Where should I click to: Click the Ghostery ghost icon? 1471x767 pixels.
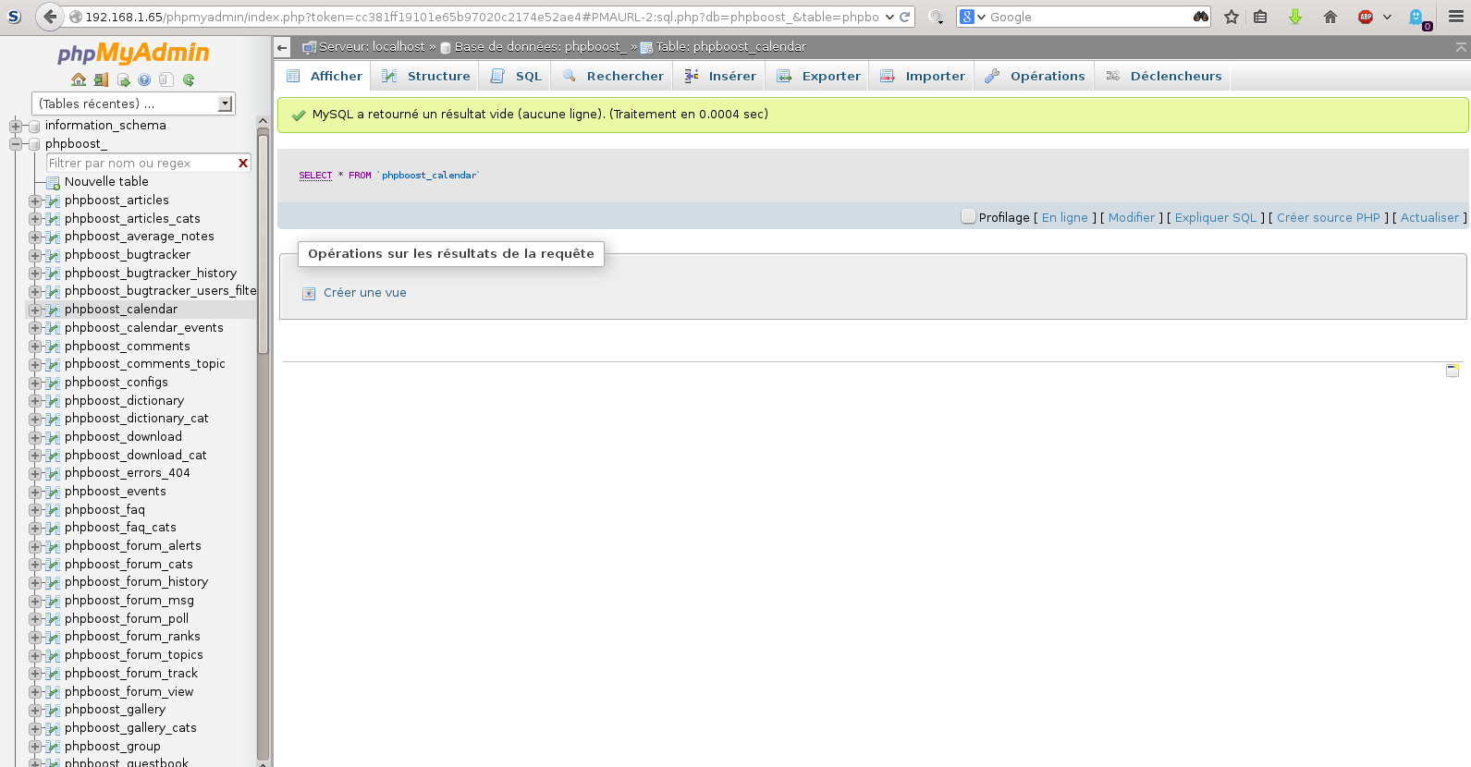pyautogui.click(x=1416, y=17)
